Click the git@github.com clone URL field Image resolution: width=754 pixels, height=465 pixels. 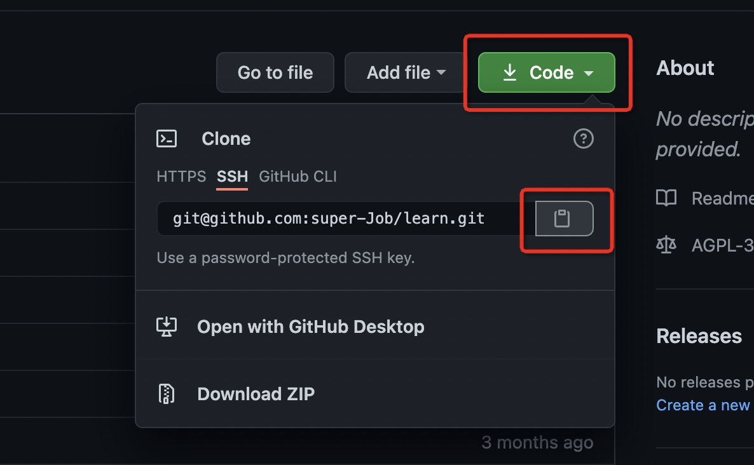(346, 219)
